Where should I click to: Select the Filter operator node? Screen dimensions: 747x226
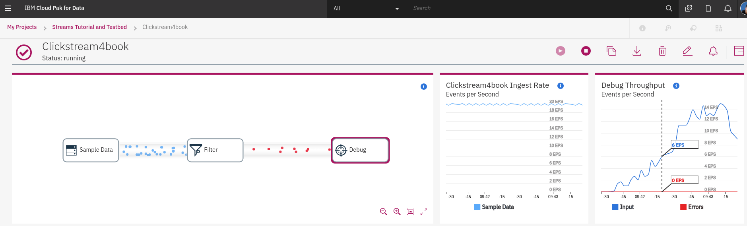coord(215,150)
